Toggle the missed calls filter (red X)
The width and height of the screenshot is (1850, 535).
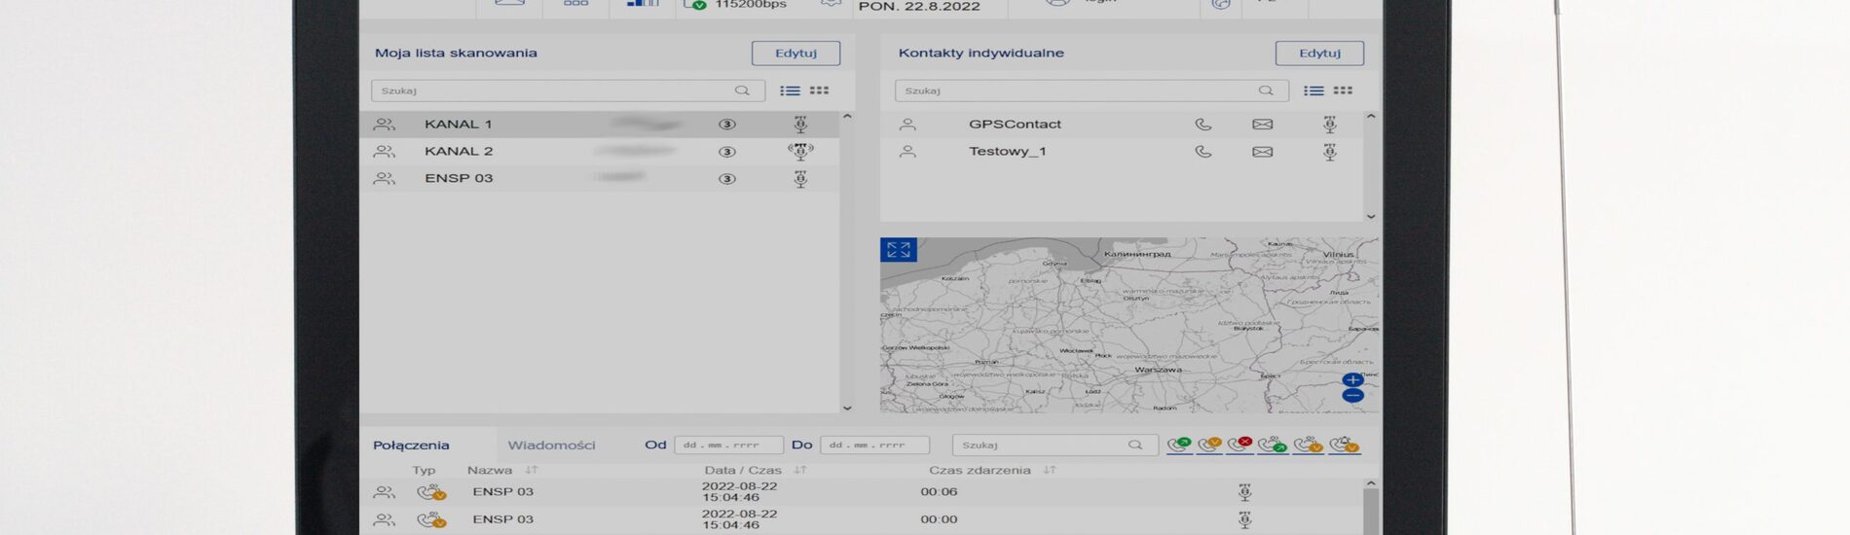1239,445
